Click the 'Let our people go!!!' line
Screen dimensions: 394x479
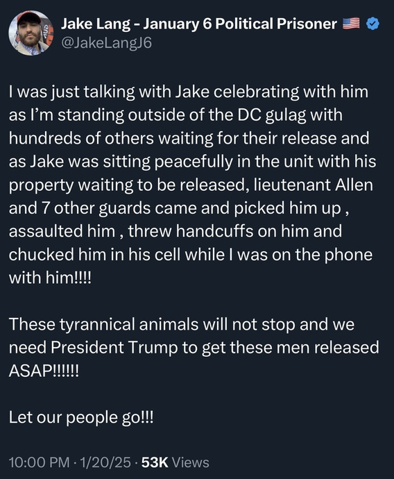81,417
